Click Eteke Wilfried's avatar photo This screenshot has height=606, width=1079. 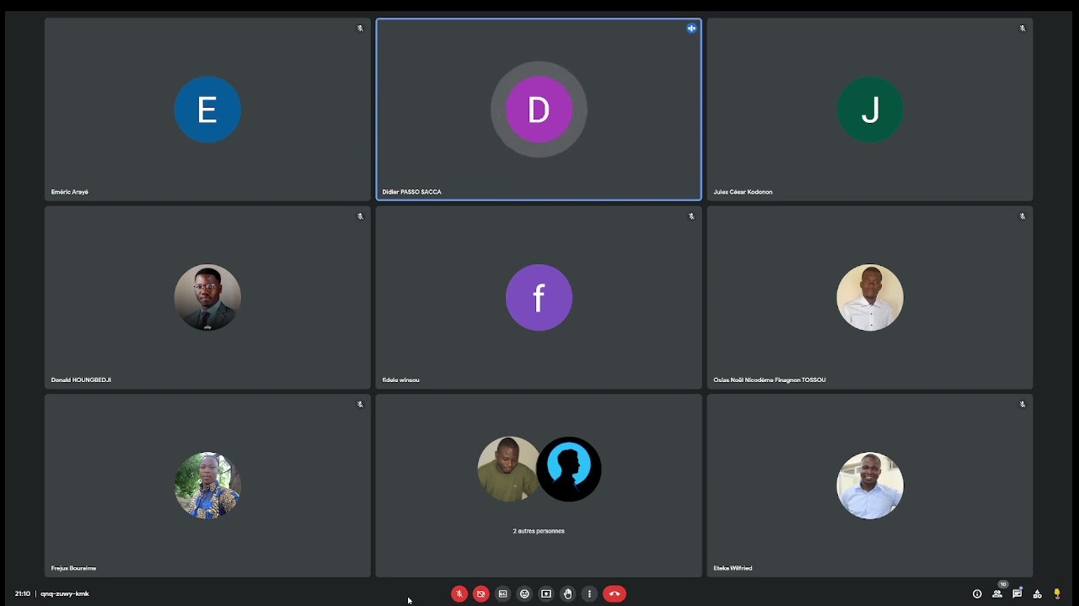tap(870, 486)
